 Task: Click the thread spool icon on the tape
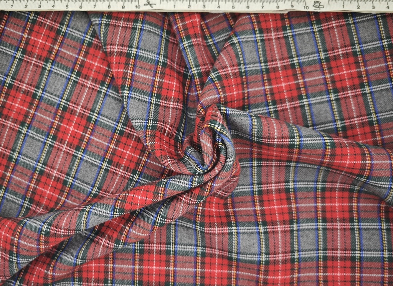[x=318, y=5]
